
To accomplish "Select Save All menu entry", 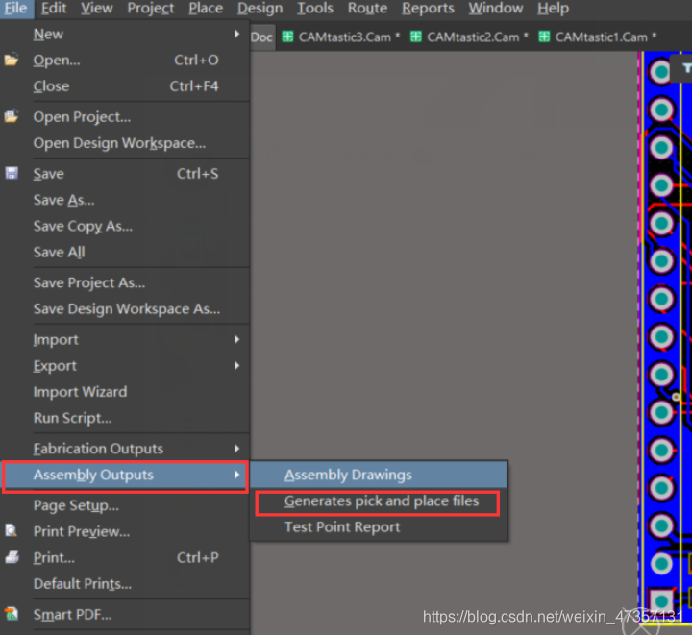I will point(125,252).
